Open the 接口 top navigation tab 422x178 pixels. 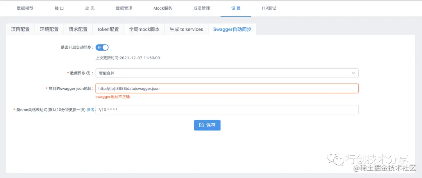59,8
